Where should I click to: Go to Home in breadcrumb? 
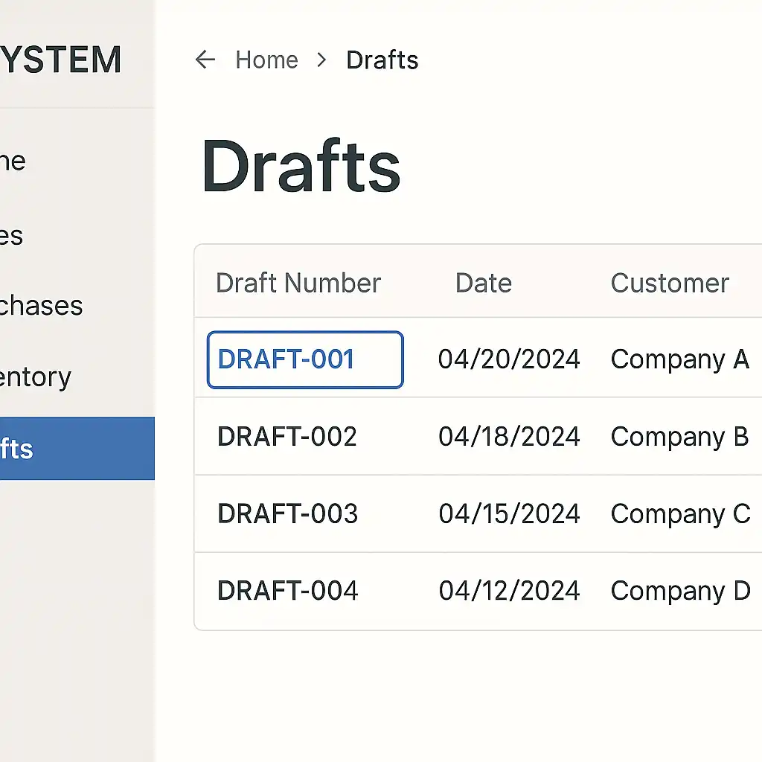(x=266, y=60)
